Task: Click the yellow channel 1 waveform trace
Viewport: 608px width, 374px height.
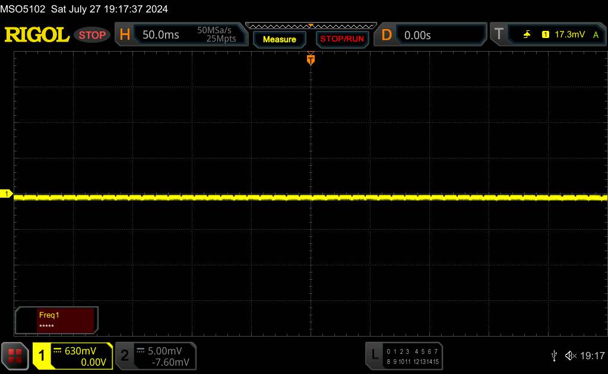Action: coord(310,198)
